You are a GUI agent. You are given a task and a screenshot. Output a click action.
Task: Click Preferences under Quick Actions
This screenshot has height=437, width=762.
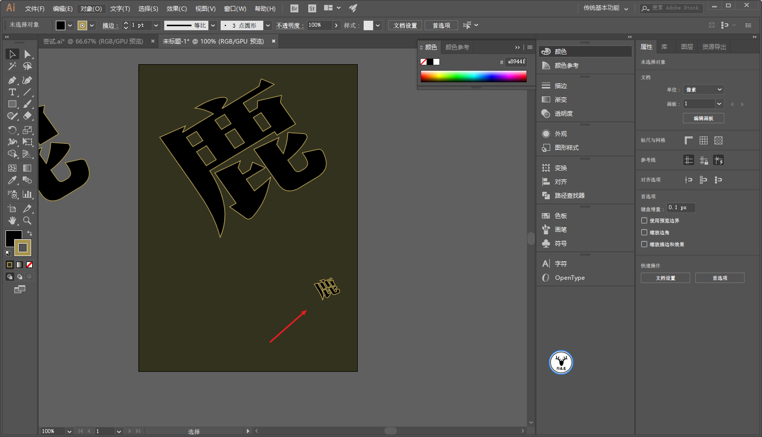point(720,278)
